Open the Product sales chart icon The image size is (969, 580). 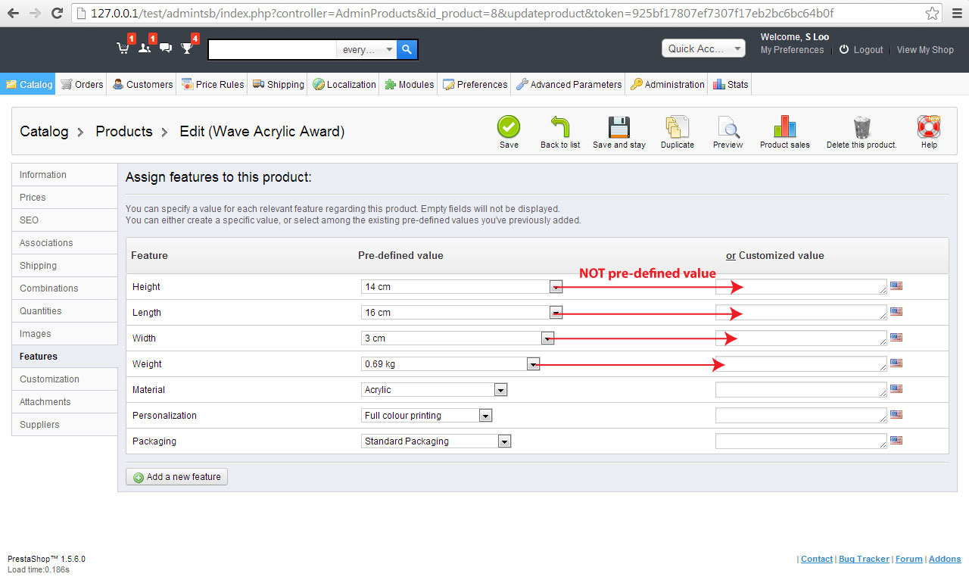(x=785, y=126)
